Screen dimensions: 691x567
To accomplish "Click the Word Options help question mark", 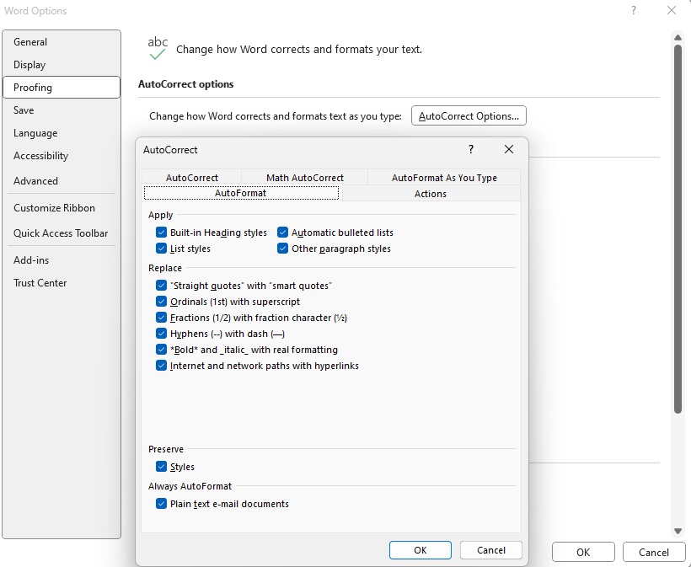I will (x=633, y=10).
